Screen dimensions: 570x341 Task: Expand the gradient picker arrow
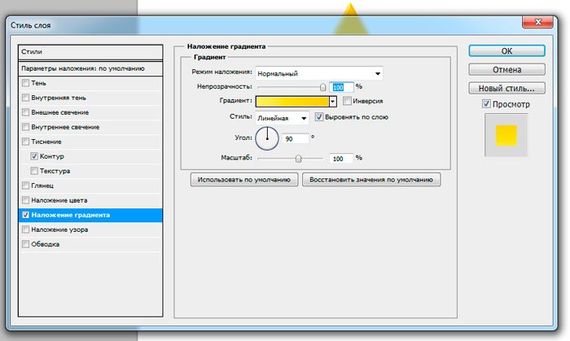(x=333, y=102)
